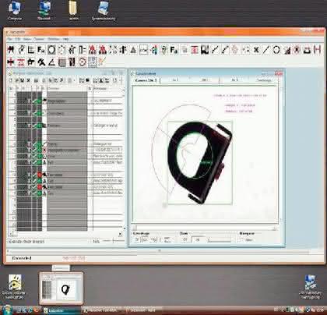Click the zoom slider in the camera window

click(x=220, y=240)
